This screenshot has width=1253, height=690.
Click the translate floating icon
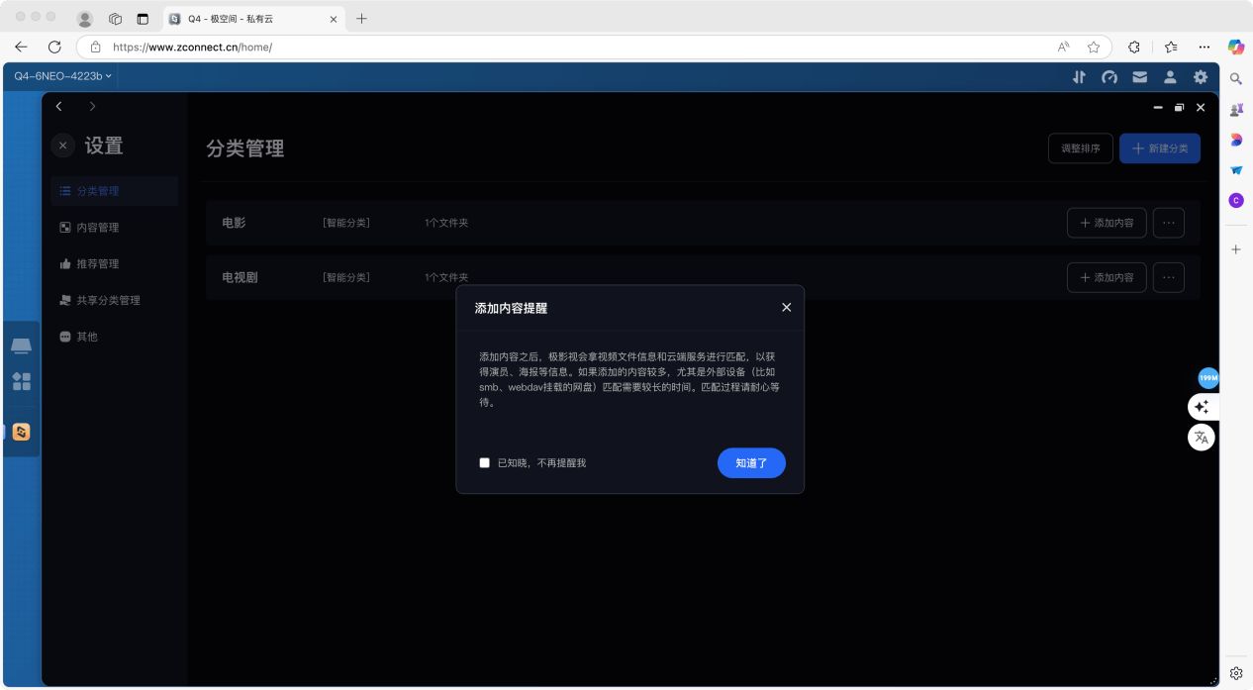click(1202, 437)
